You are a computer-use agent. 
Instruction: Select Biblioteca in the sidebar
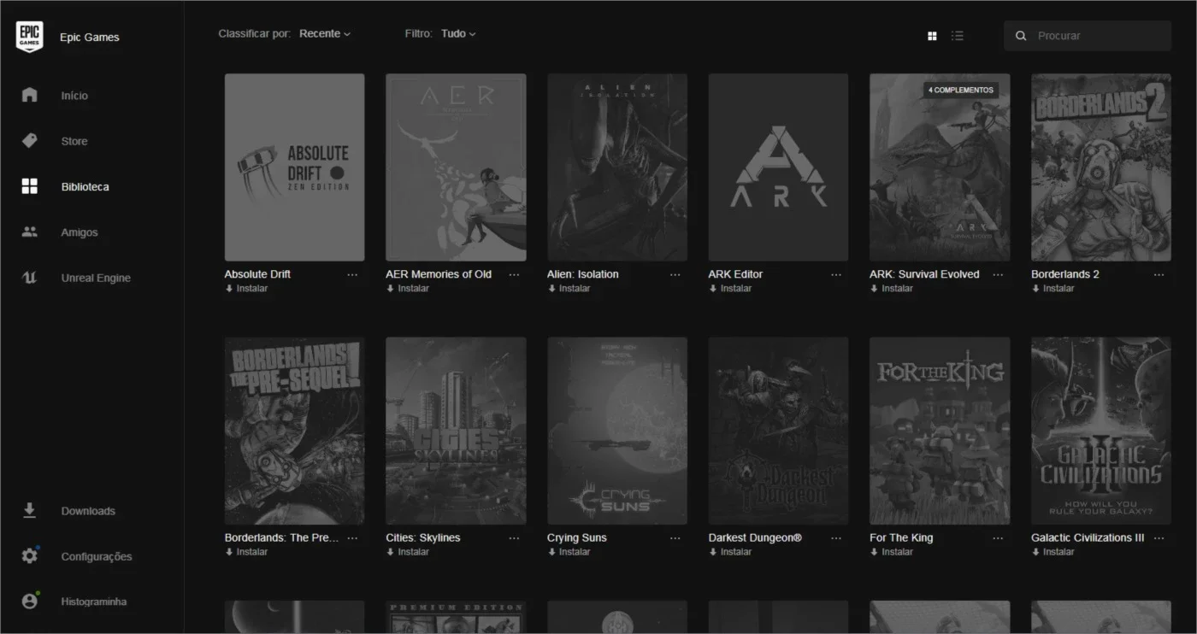coord(85,186)
